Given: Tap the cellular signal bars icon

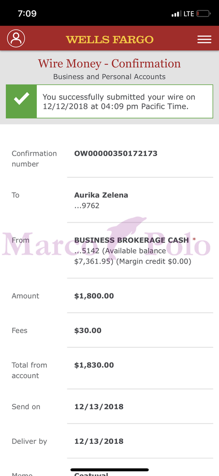Looking at the screenshot, I should [x=177, y=13].
